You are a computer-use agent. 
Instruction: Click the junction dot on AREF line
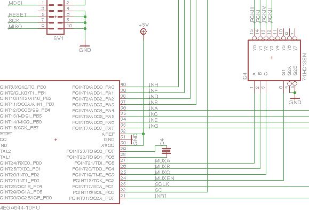coord(143,134)
